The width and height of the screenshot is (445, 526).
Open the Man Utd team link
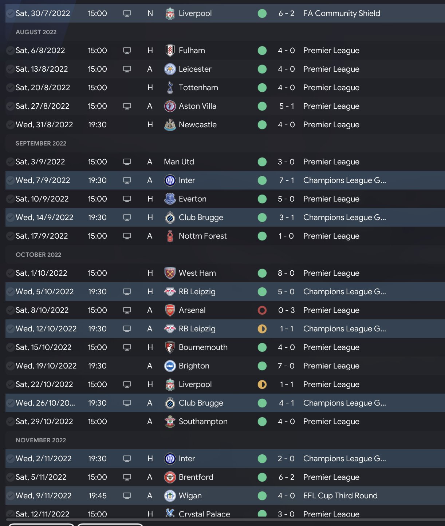[x=179, y=162]
